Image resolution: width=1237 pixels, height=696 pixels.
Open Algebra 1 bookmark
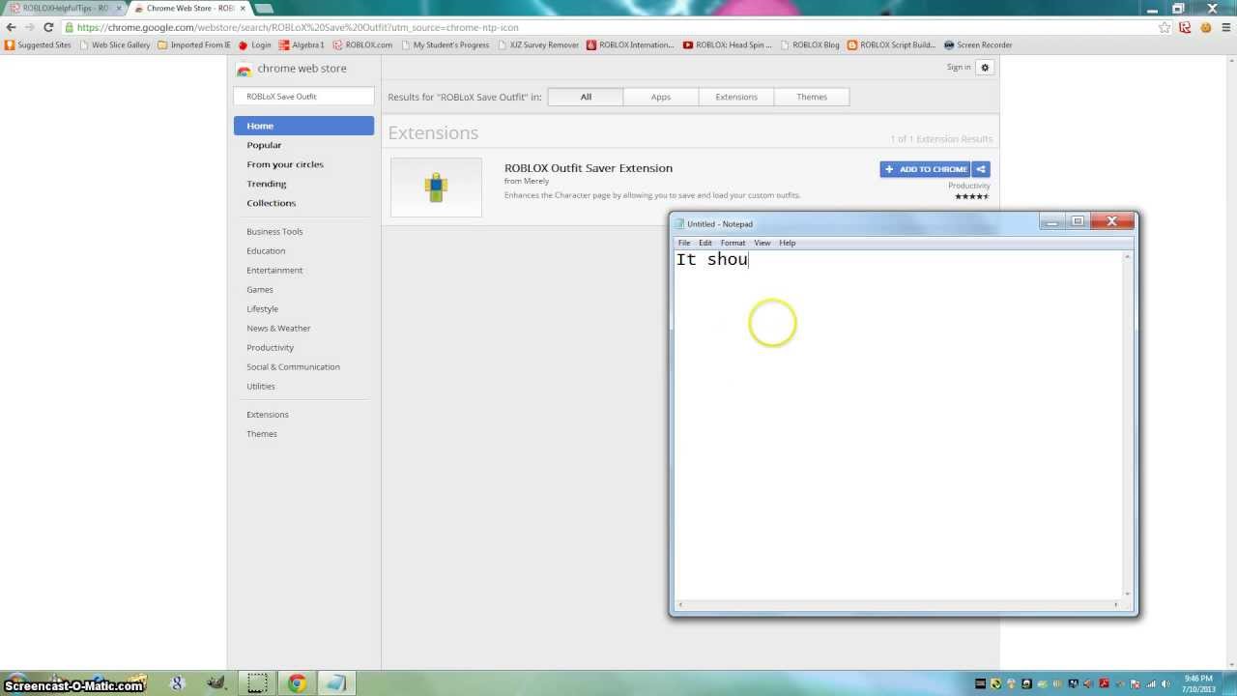point(302,44)
